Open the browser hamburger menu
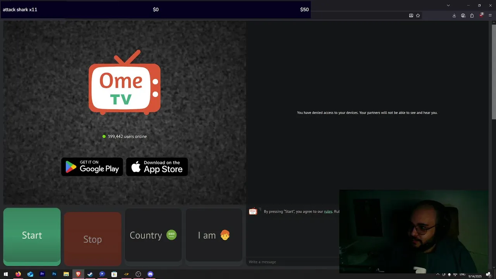This screenshot has width=496, height=279. 490,15
